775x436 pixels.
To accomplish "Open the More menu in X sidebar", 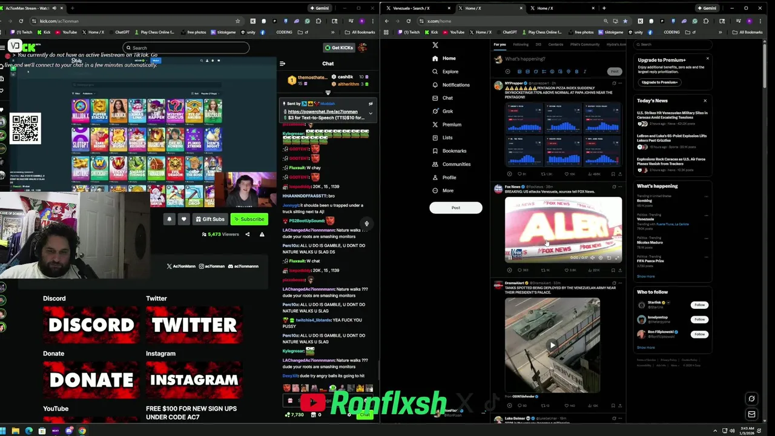I will 443,191.
